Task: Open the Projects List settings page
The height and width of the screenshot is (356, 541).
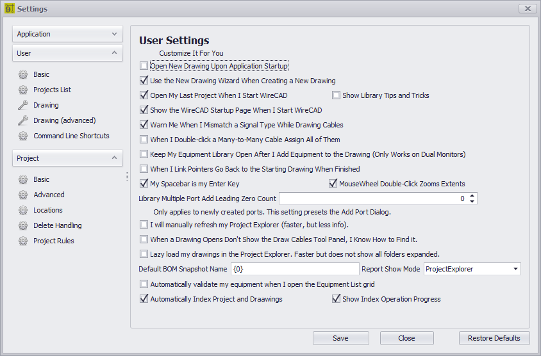Action: click(52, 90)
